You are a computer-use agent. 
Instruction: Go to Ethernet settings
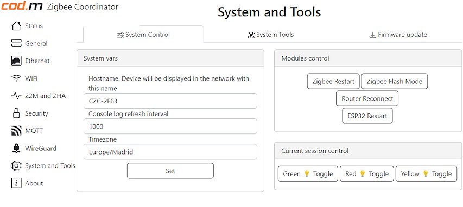pyautogui.click(x=37, y=61)
